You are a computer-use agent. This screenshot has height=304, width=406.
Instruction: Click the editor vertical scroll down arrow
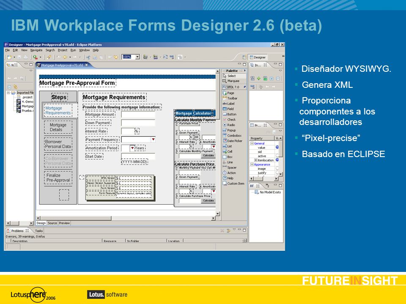217,214
